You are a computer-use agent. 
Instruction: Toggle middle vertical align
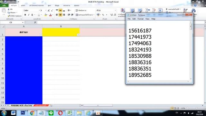(60, 10)
